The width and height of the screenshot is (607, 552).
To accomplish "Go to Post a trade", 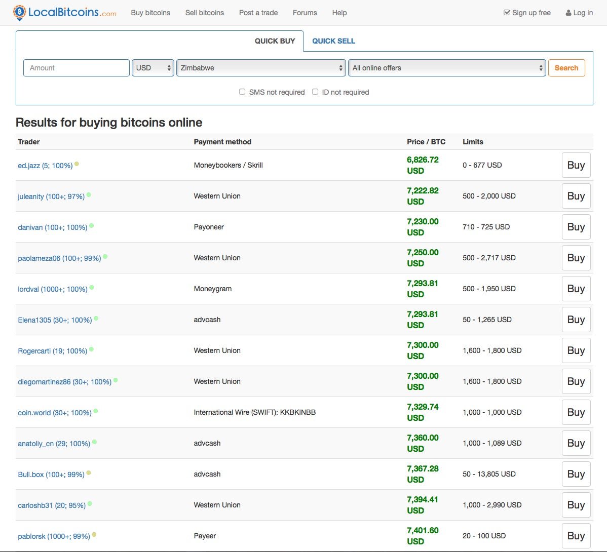I will pyautogui.click(x=258, y=13).
